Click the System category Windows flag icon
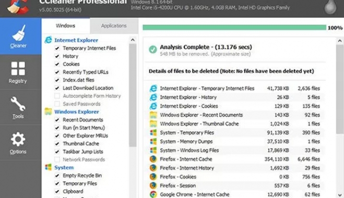The image size is (344, 198). click(x=48, y=167)
